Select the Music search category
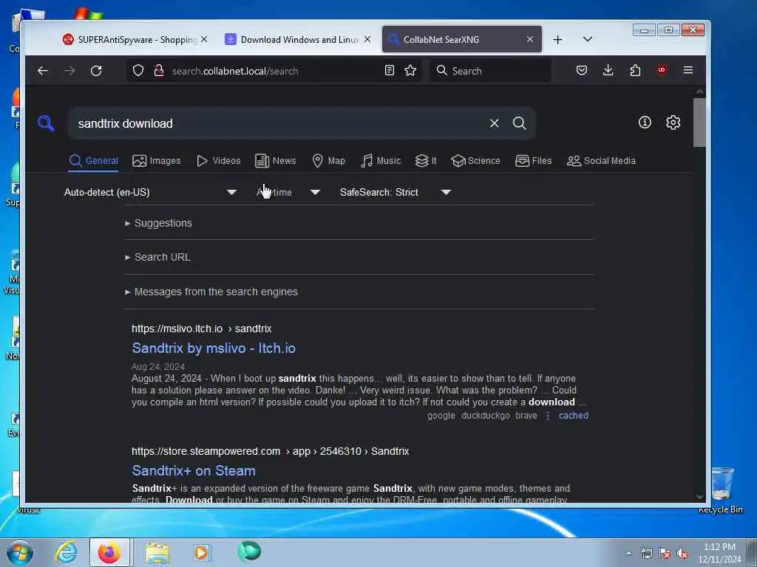The image size is (757, 567). tap(381, 160)
